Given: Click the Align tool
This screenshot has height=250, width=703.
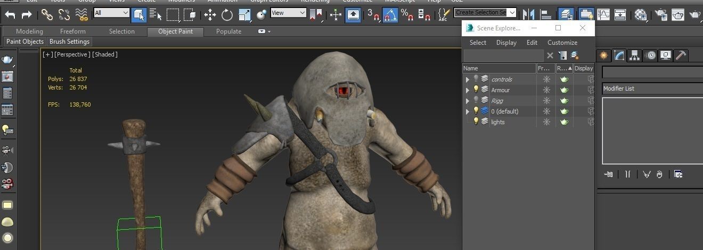Looking at the screenshot, I should coord(546,14).
